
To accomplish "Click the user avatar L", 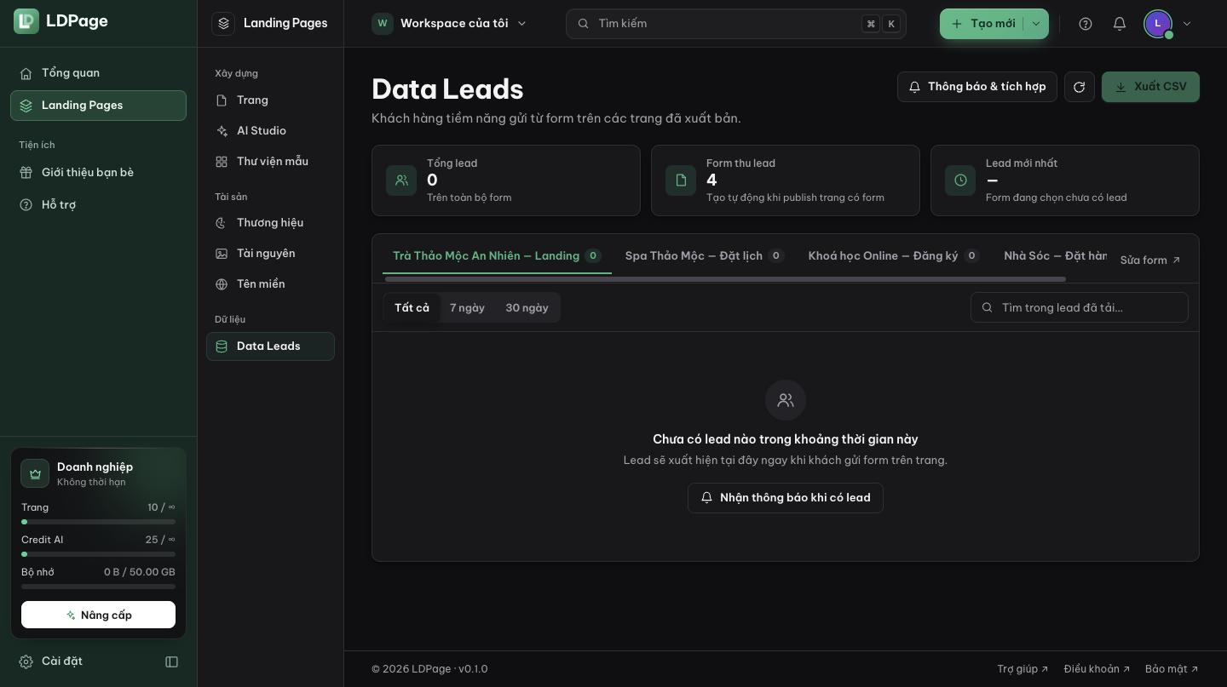I will 1158,24.
